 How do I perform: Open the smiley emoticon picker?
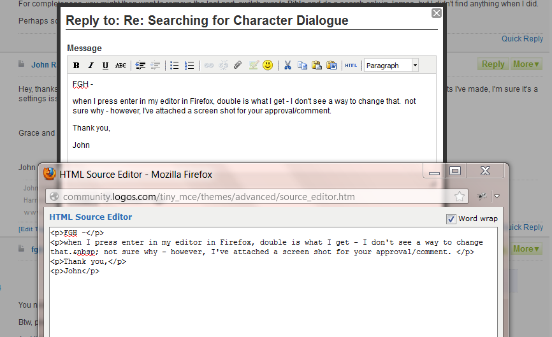268,65
